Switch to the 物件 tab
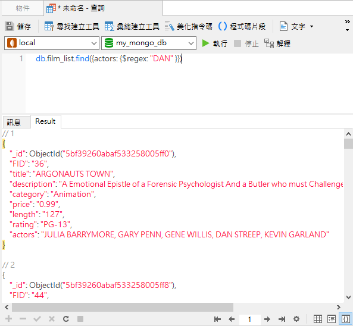 [23, 8]
